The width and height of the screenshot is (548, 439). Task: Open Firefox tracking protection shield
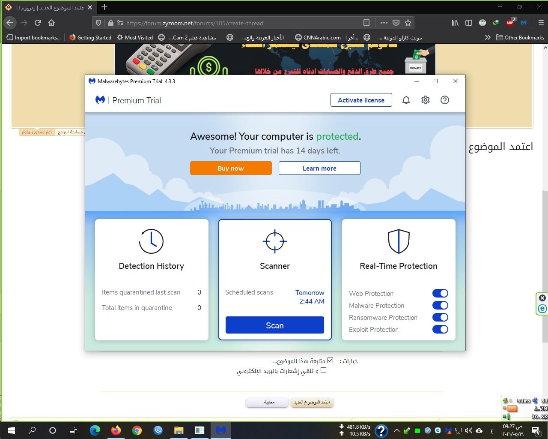click(x=98, y=23)
